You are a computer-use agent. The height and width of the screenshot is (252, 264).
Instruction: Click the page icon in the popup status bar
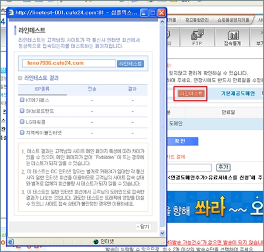tap(11, 241)
